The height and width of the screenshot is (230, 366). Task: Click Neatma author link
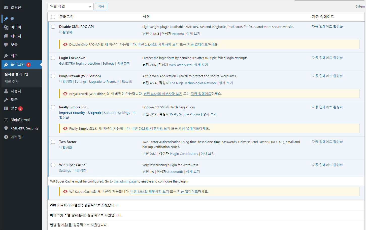pos(178,34)
